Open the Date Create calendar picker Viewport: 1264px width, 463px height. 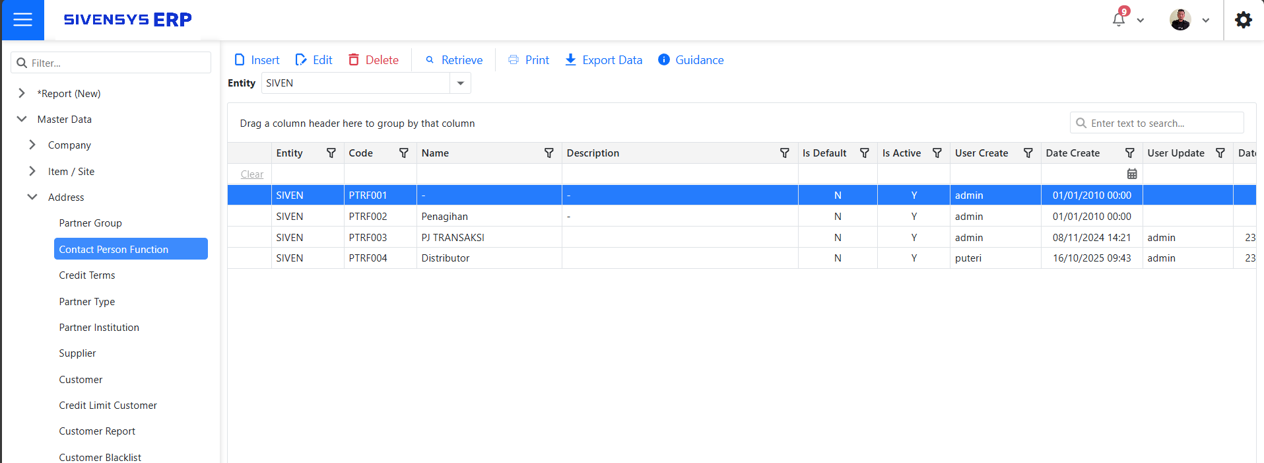pyautogui.click(x=1132, y=174)
